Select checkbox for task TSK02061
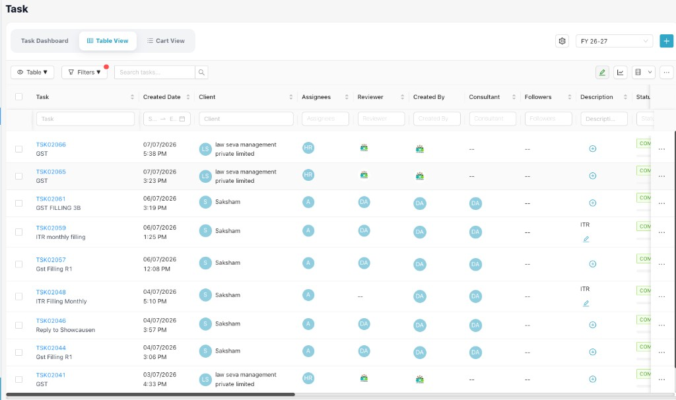 click(x=18, y=203)
